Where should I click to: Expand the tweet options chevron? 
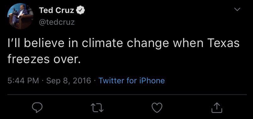click(237, 9)
